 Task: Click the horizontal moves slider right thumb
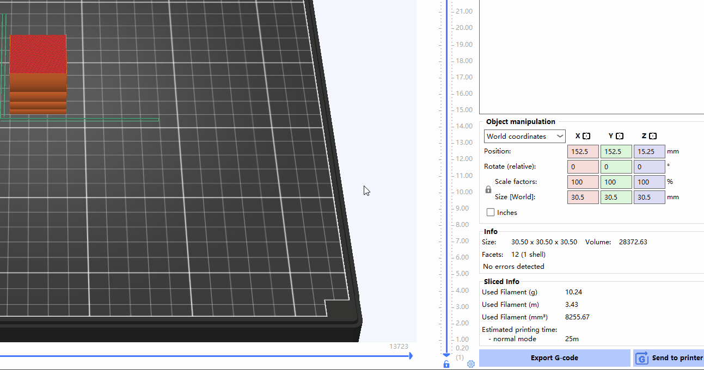411,356
